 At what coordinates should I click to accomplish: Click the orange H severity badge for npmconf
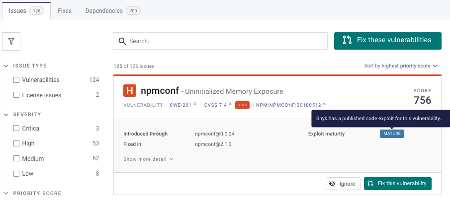(130, 91)
